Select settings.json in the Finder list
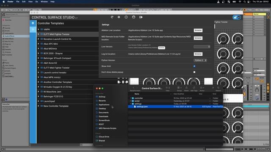The image size is (271, 152). 175,107
